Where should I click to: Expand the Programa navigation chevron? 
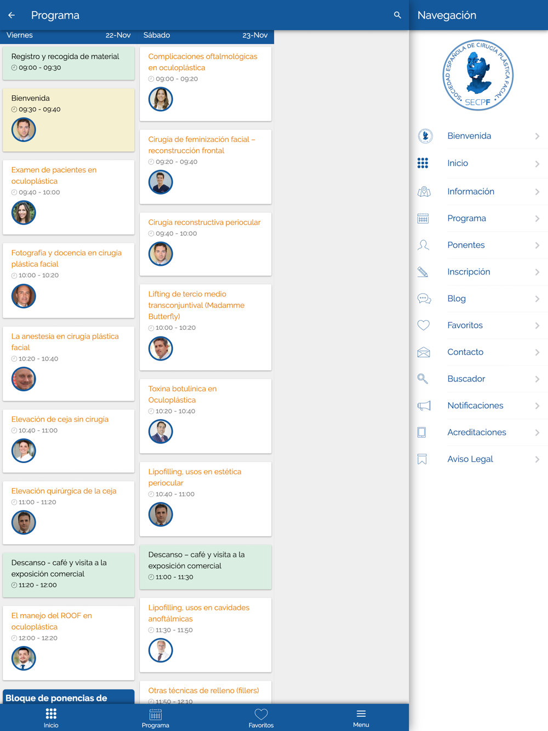537,219
